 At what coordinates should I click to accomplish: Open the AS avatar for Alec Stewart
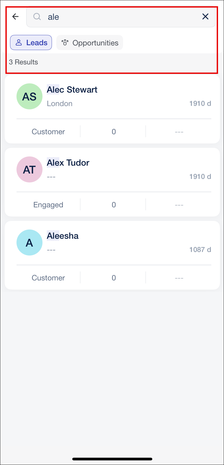[29, 96]
